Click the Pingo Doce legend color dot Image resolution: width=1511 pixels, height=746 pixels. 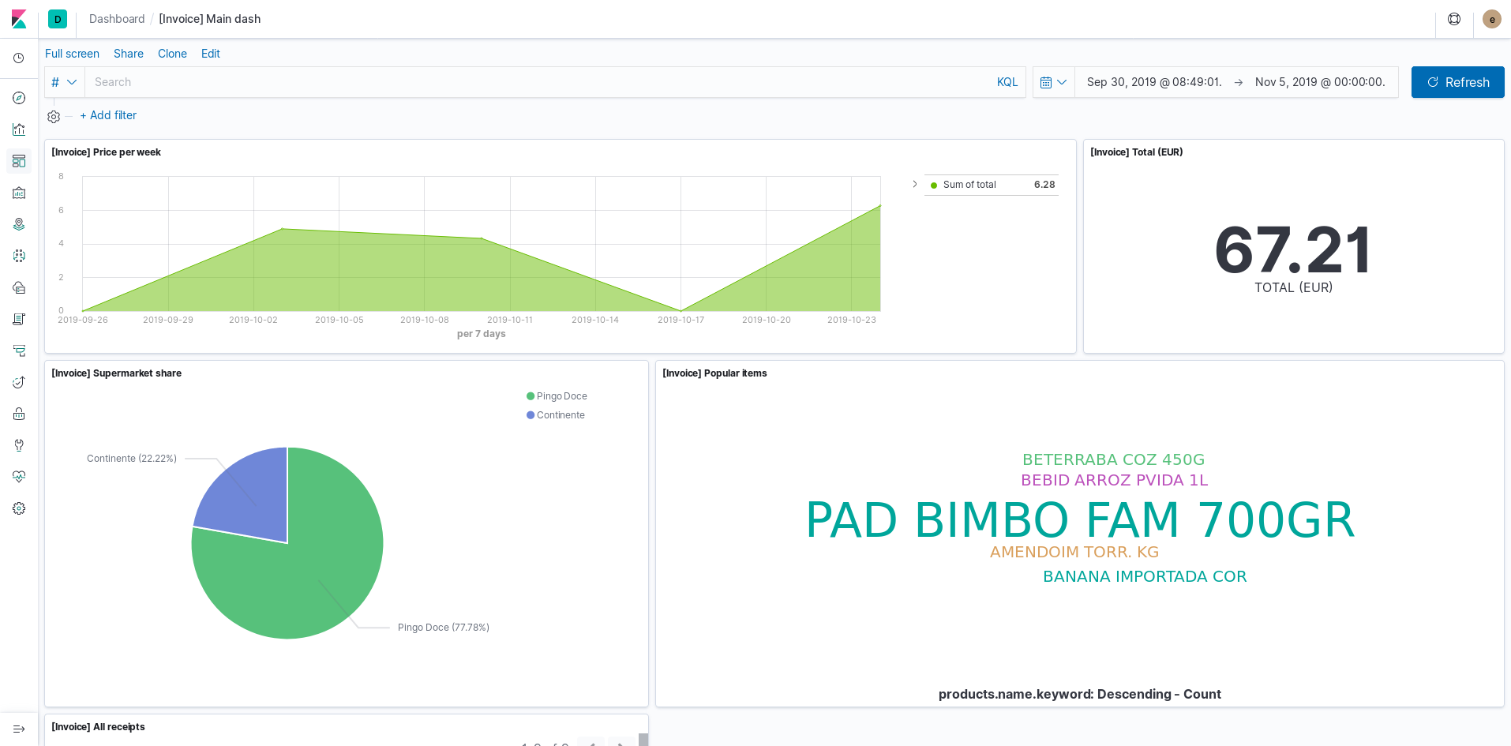531,396
